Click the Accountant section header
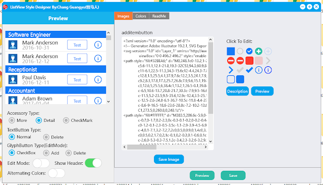 click(56, 90)
